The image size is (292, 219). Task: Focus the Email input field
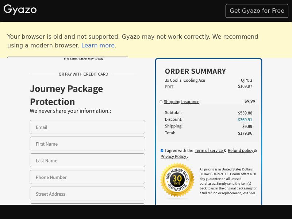coord(87,127)
